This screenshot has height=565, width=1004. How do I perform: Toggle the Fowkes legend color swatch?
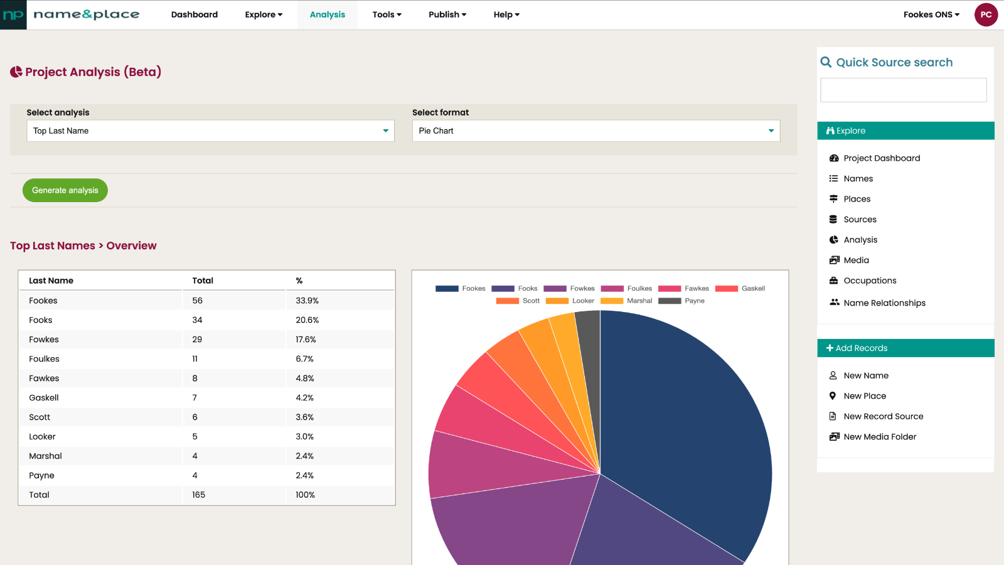pos(555,289)
